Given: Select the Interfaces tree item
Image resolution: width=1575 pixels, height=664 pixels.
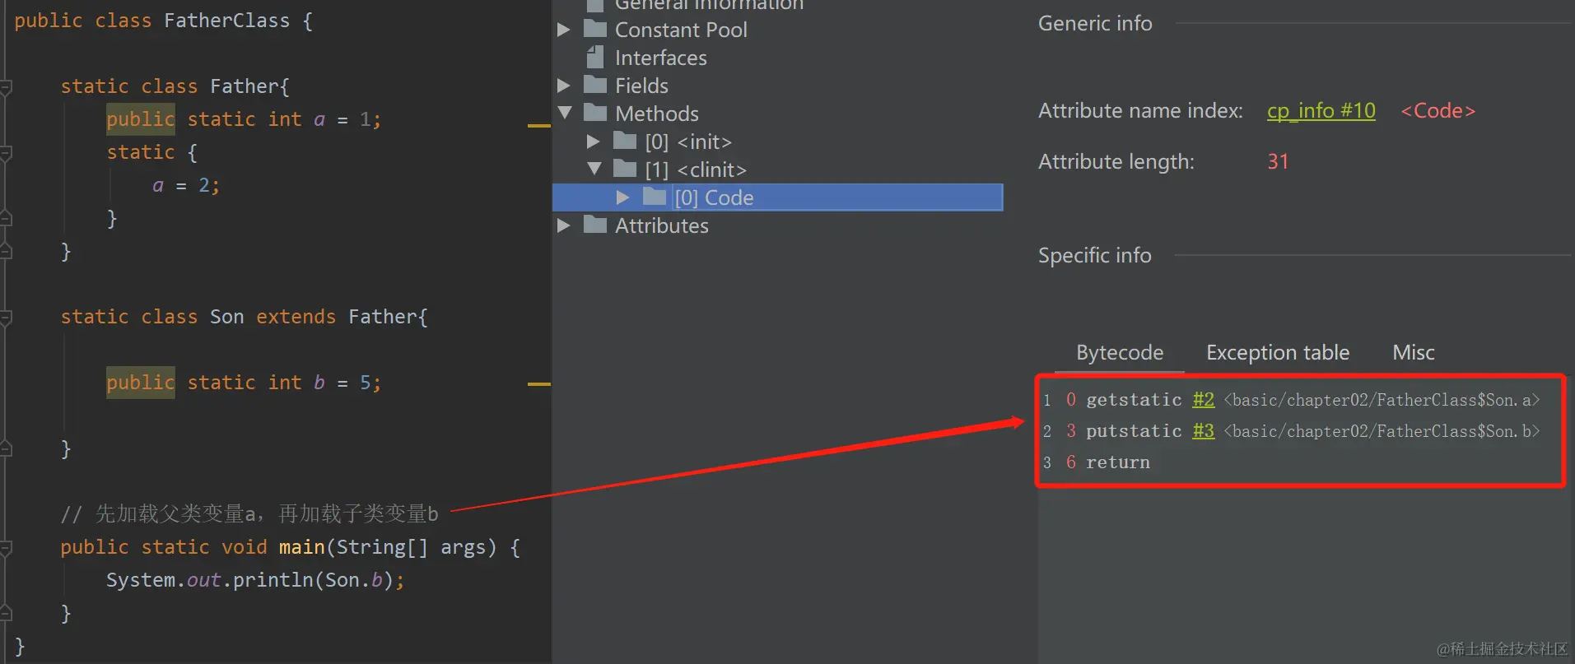Looking at the screenshot, I should click(x=661, y=58).
